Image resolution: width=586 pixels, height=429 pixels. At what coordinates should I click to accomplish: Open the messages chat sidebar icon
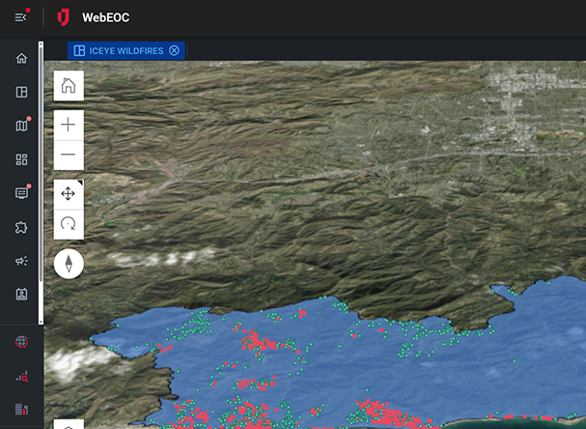point(21,193)
